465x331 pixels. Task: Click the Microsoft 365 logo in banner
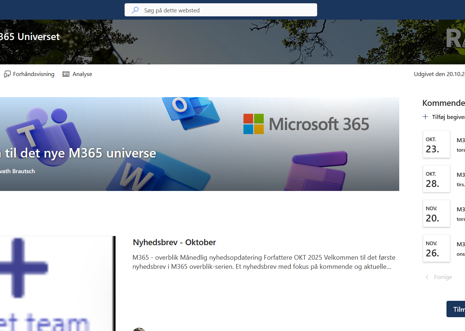[x=306, y=124]
